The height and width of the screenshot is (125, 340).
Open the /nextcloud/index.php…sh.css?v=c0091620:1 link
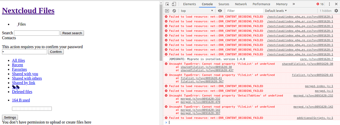click(300, 36)
